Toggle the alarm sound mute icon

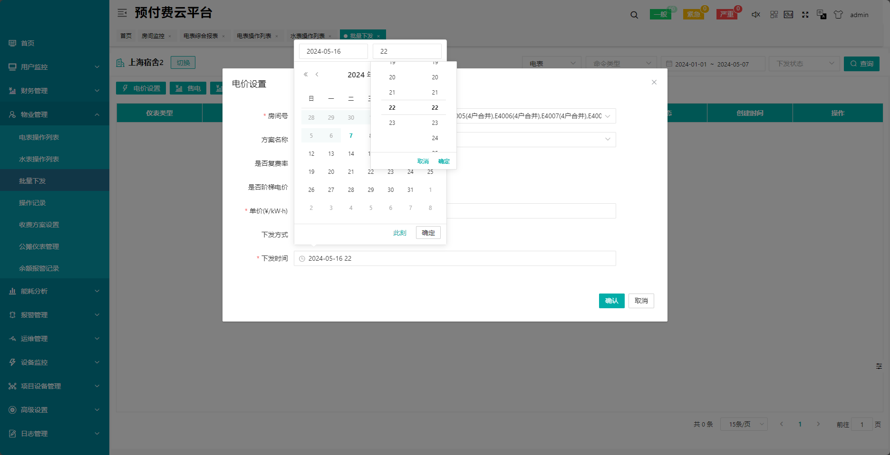tap(755, 15)
